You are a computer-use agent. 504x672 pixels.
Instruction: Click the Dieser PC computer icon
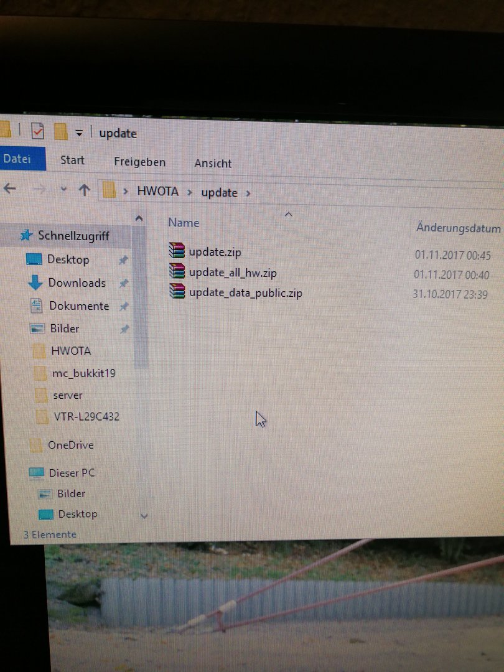[x=37, y=473]
